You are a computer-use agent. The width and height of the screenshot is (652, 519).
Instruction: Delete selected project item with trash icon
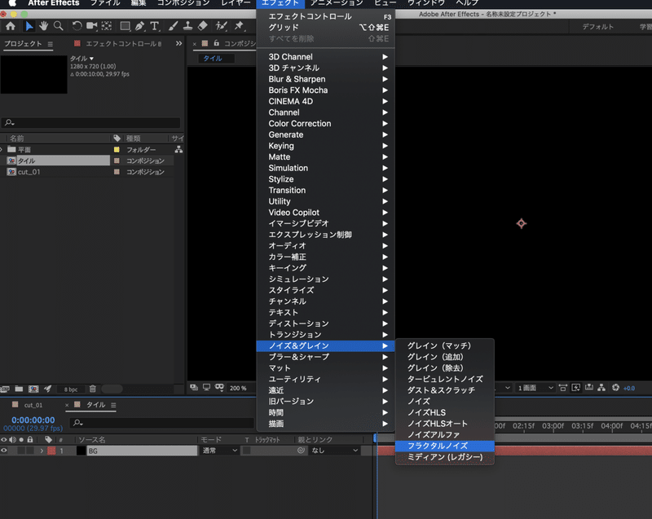click(93, 389)
